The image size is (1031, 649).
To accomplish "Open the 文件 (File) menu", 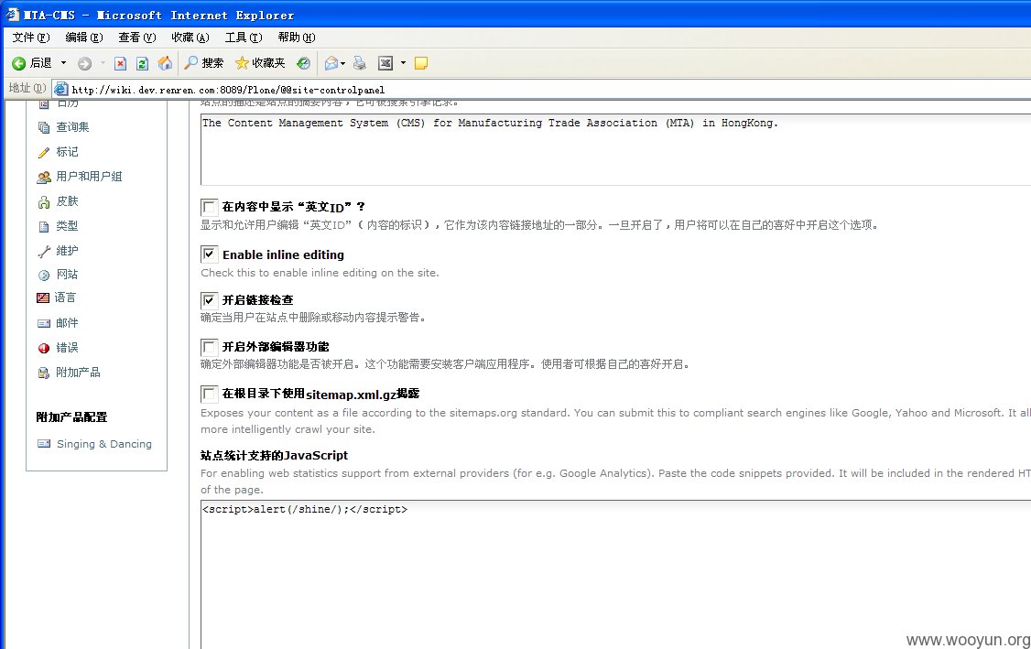I will pos(31,38).
